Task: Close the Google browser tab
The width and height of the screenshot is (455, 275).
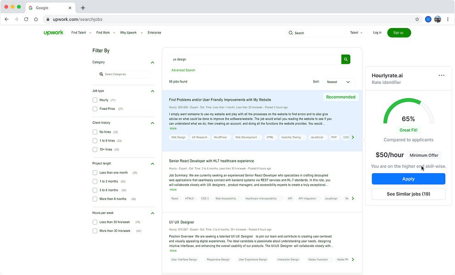Action: [x=70, y=8]
